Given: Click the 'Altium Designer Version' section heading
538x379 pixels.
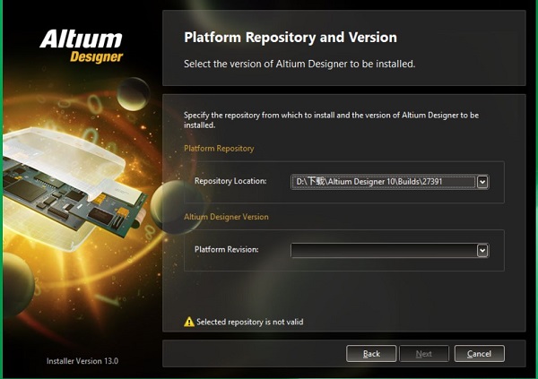Looking at the screenshot, I should 226,217.
